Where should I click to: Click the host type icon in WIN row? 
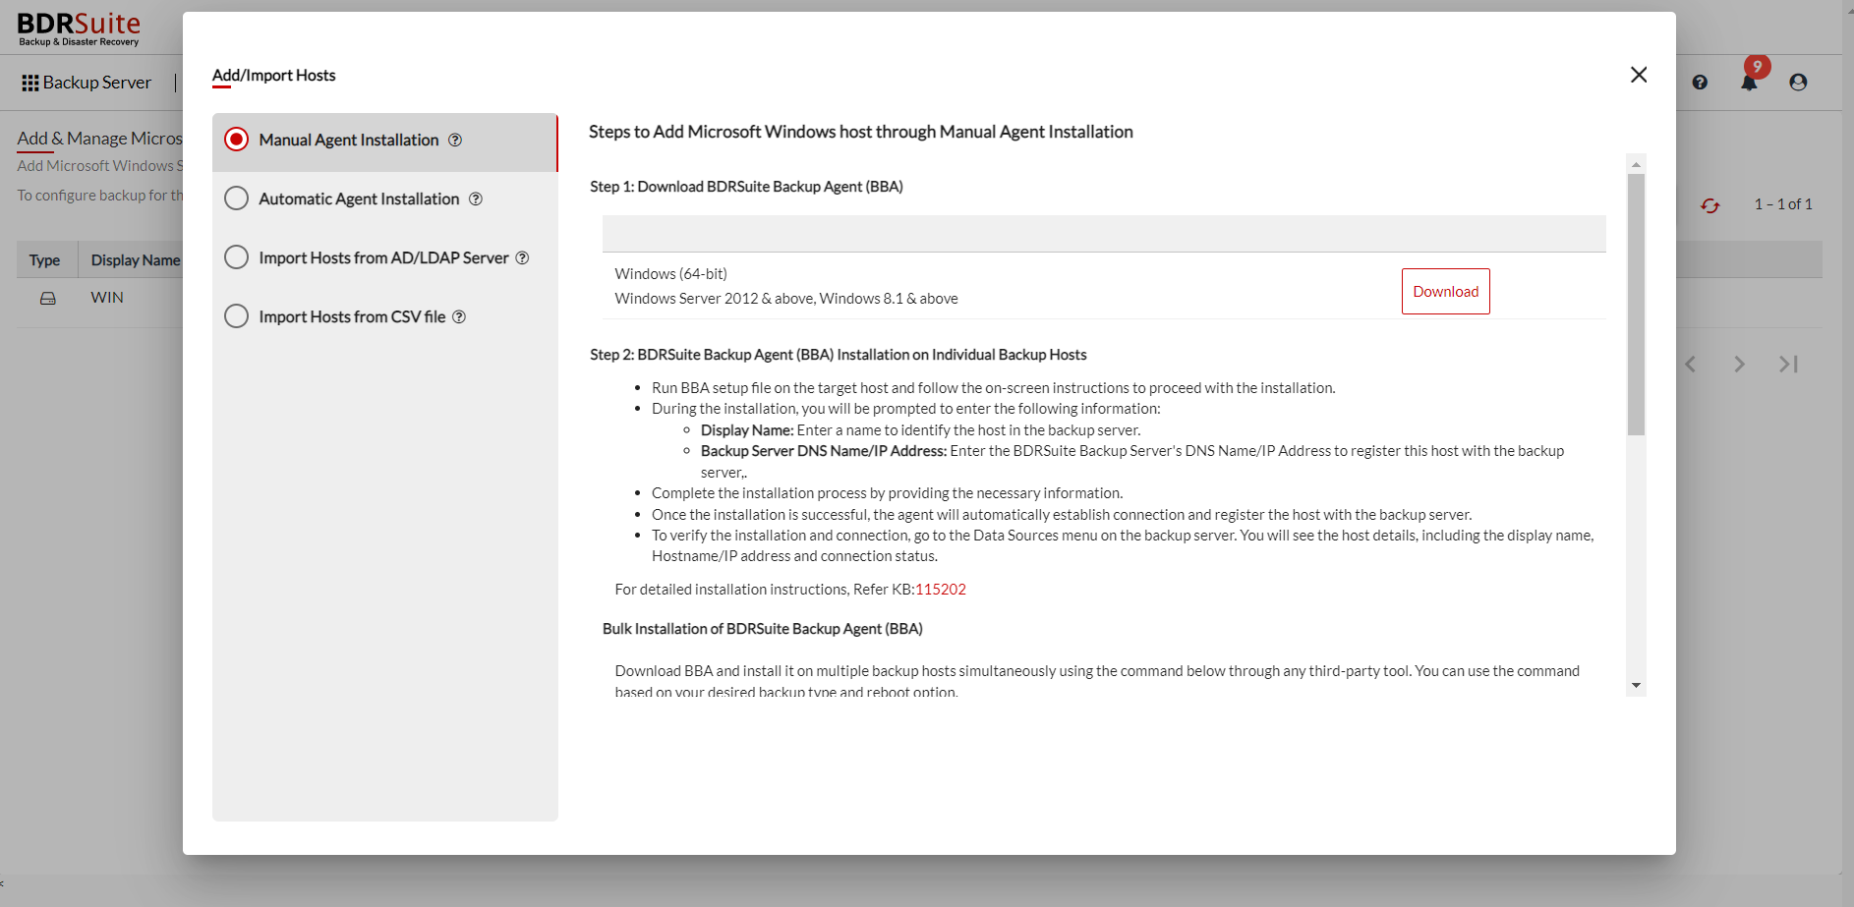47,299
